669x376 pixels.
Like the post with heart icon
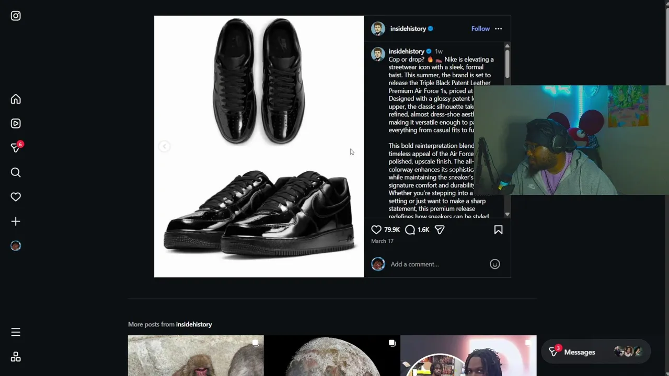pos(376,230)
